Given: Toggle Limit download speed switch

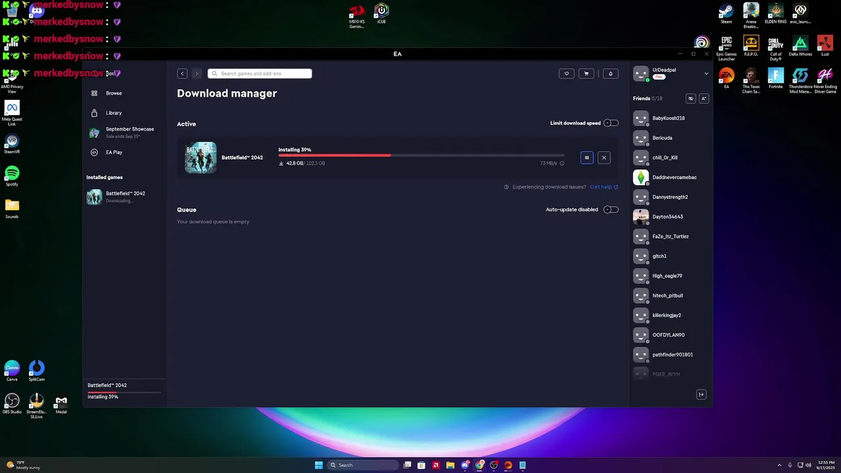Looking at the screenshot, I should tap(611, 123).
